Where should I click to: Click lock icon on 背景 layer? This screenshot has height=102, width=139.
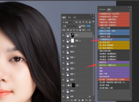click(89, 96)
